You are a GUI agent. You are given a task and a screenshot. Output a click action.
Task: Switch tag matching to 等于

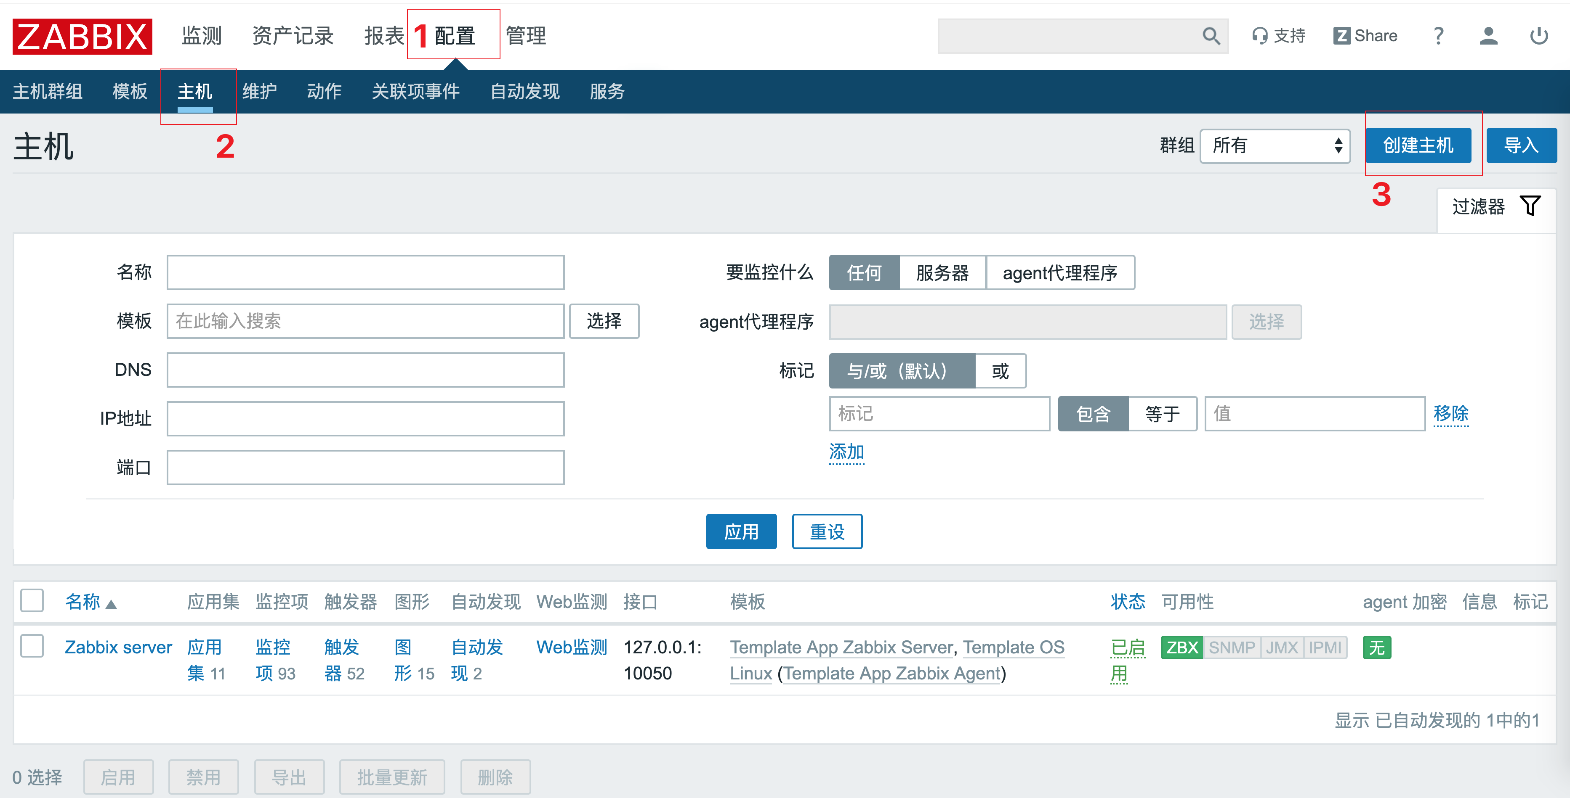(1162, 414)
